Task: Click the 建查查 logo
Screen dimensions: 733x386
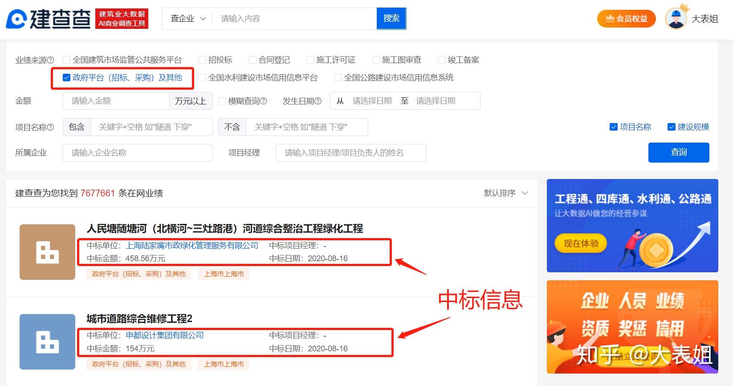Action: click(48, 19)
